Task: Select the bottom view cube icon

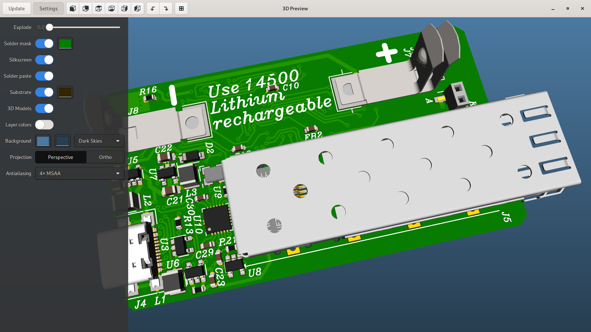Action: coord(112,8)
